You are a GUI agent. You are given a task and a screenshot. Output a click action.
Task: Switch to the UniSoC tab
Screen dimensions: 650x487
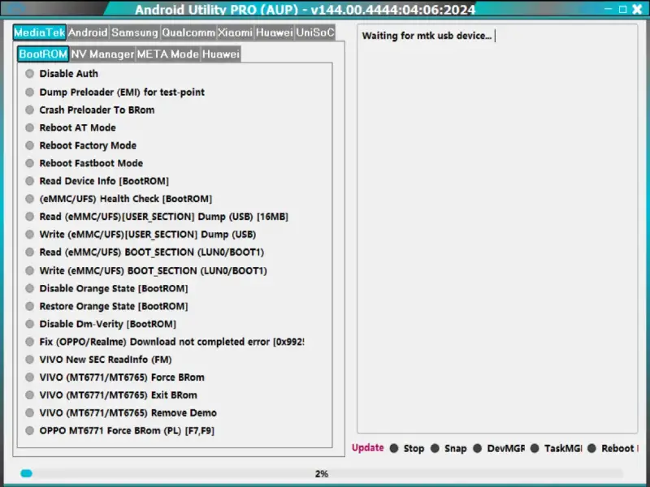pyautogui.click(x=315, y=32)
